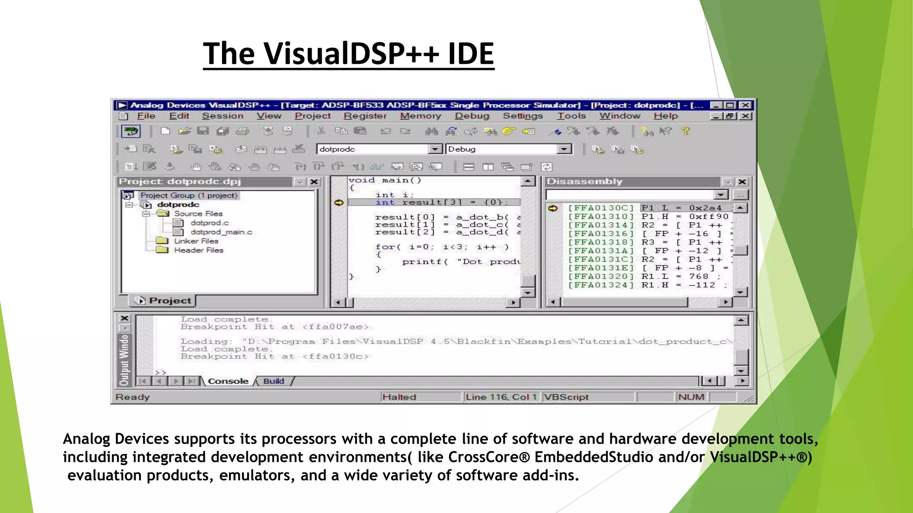This screenshot has height=513, width=913.
Task: Select the Linker Files folder
Action: (x=196, y=241)
